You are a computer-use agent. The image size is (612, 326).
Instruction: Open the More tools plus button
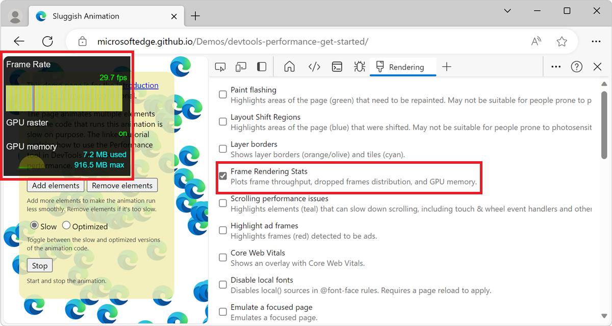447,67
